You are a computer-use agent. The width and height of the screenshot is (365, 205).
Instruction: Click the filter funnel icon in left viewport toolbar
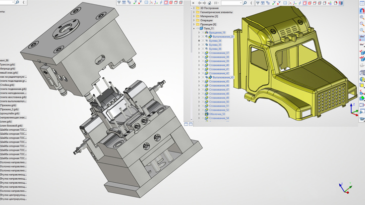click(x=119, y=2)
